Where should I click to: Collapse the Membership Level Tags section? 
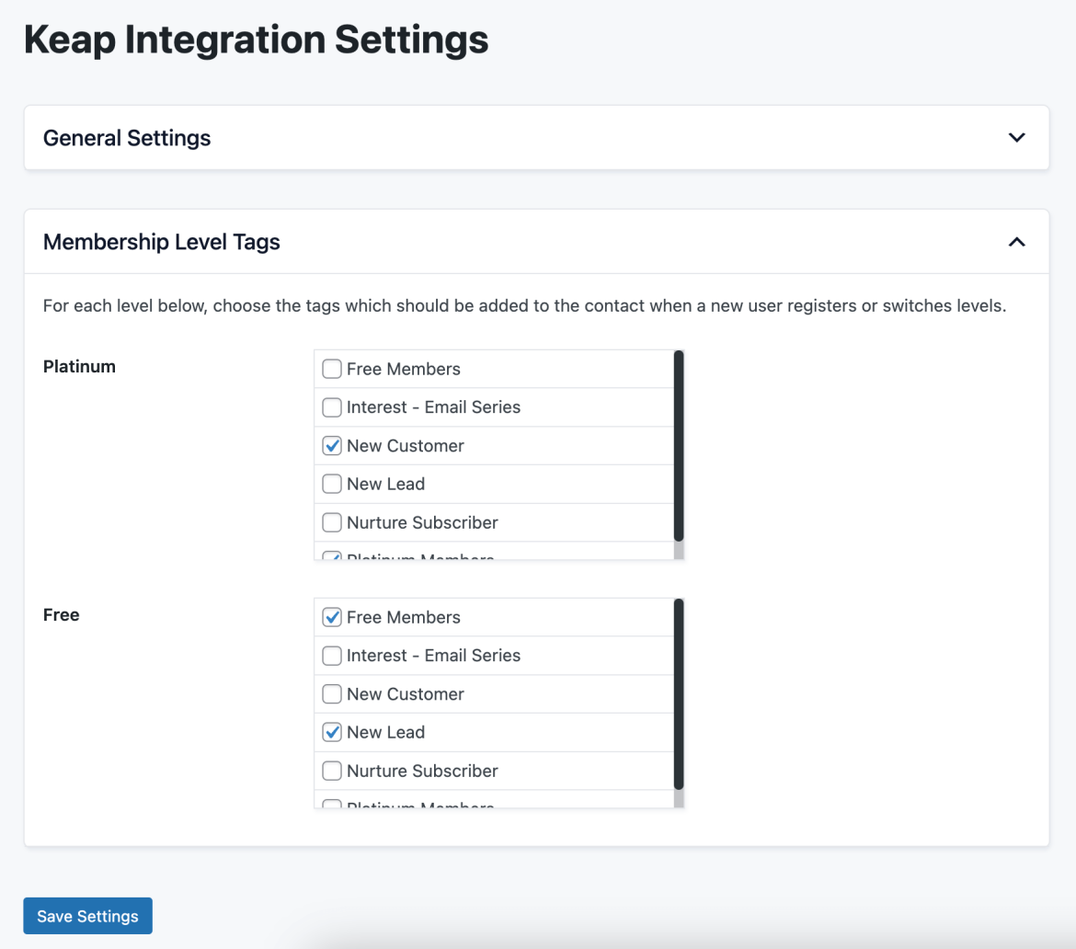pyautogui.click(x=537, y=241)
